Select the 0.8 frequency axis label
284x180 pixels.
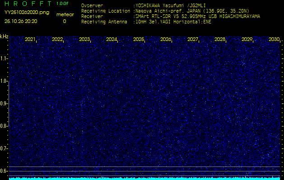[x=4, y=126]
